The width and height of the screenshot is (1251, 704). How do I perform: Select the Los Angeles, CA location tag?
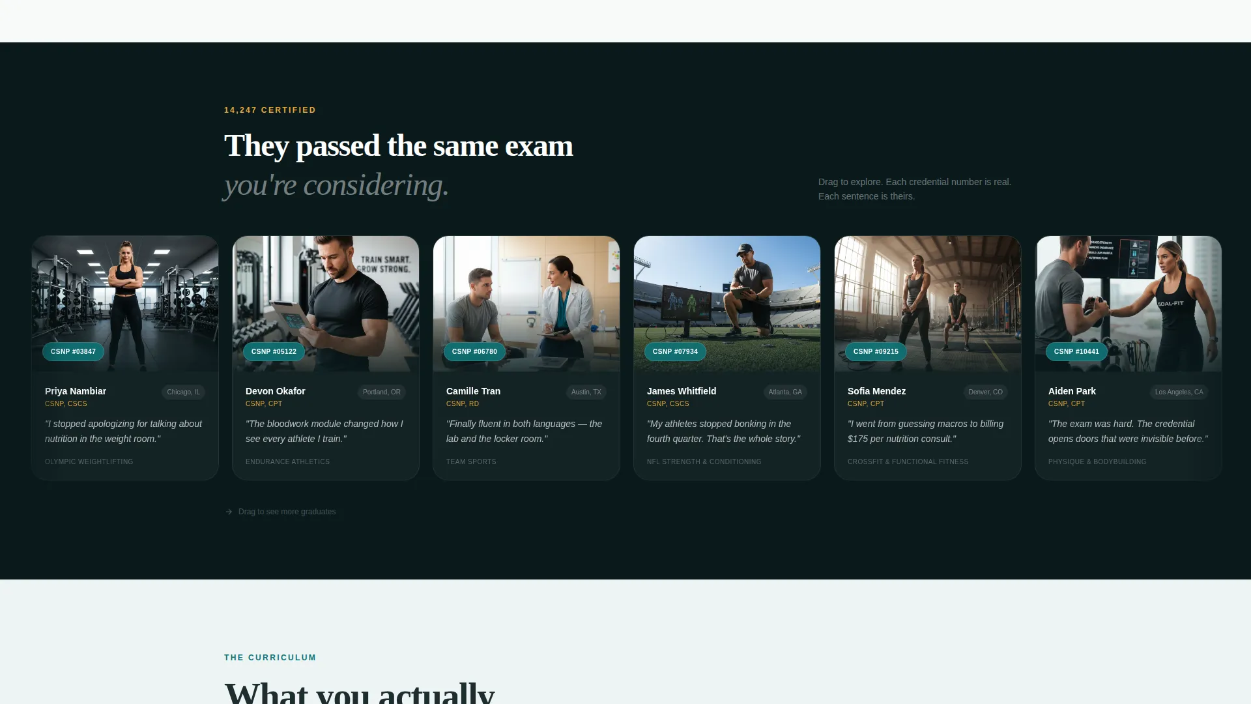tap(1179, 392)
